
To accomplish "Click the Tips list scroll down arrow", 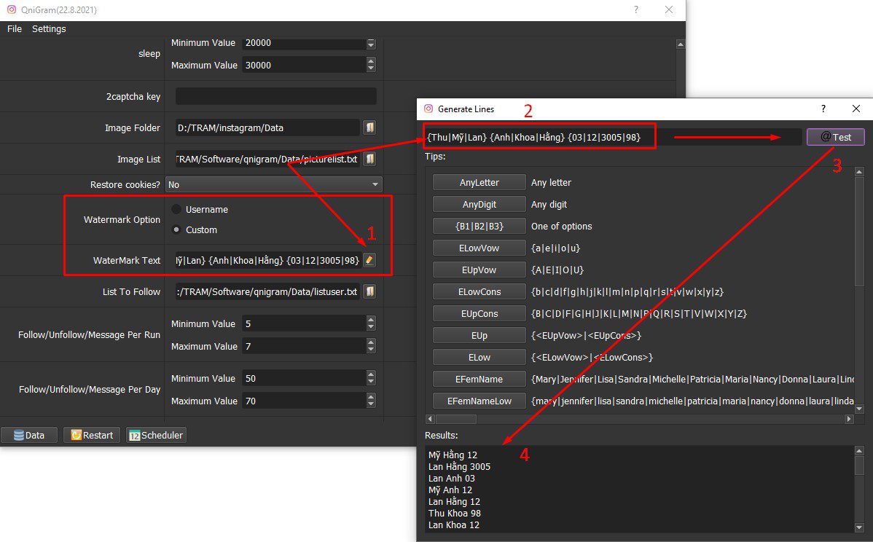I will [x=859, y=409].
